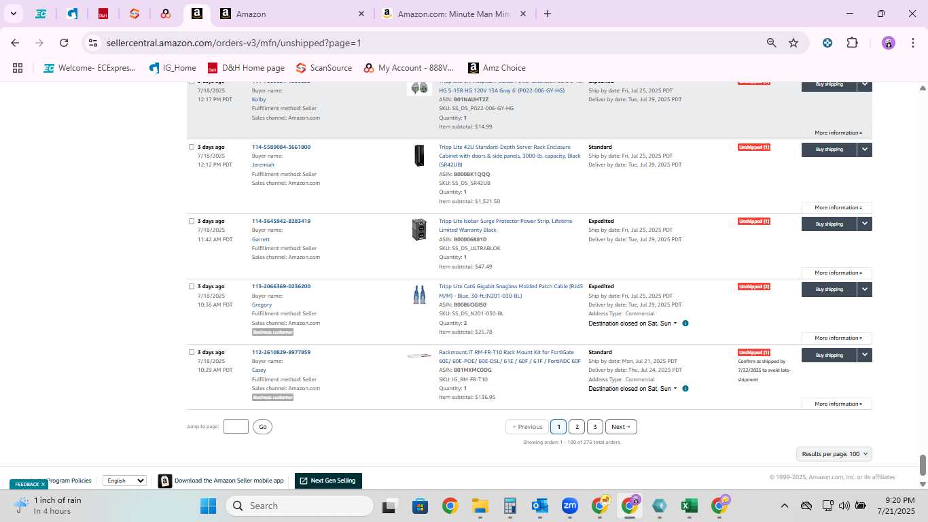Image resolution: width=928 pixels, height=522 pixels.
Task: Open the IG_Home bookmark
Action: click(172, 68)
